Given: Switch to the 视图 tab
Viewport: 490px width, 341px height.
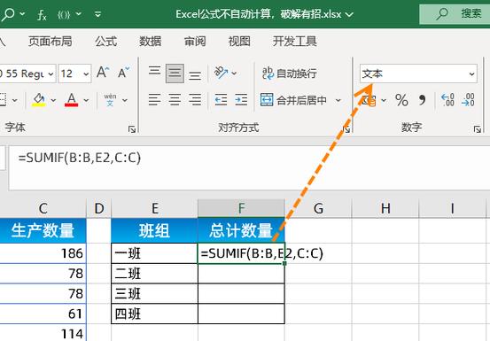Looking at the screenshot, I should click(x=239, y=42).
